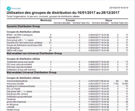Click the 'Envoyés' column header
The height and width of the screenshot is (111, 135).
70,20
